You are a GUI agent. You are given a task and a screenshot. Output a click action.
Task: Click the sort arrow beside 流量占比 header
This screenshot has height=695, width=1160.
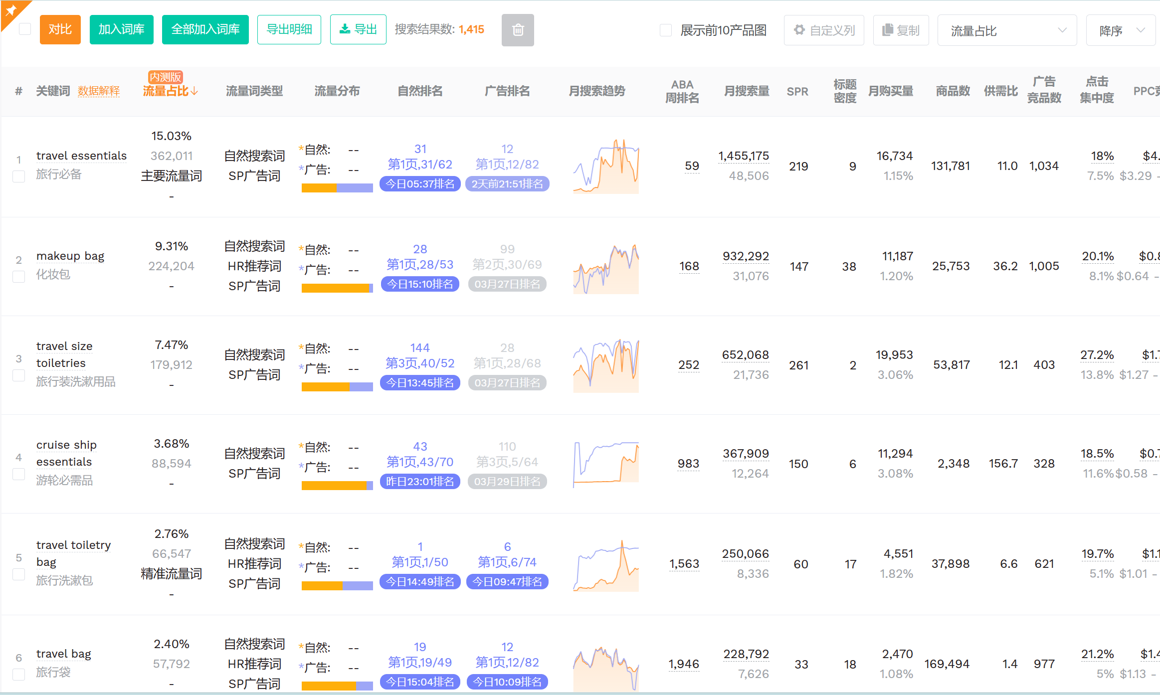pyautogui.click(x=194, y=91)
